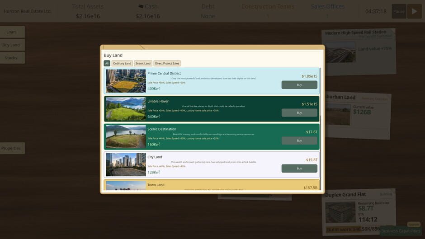Click the Loan sidebar button

[x=12, y=32]
